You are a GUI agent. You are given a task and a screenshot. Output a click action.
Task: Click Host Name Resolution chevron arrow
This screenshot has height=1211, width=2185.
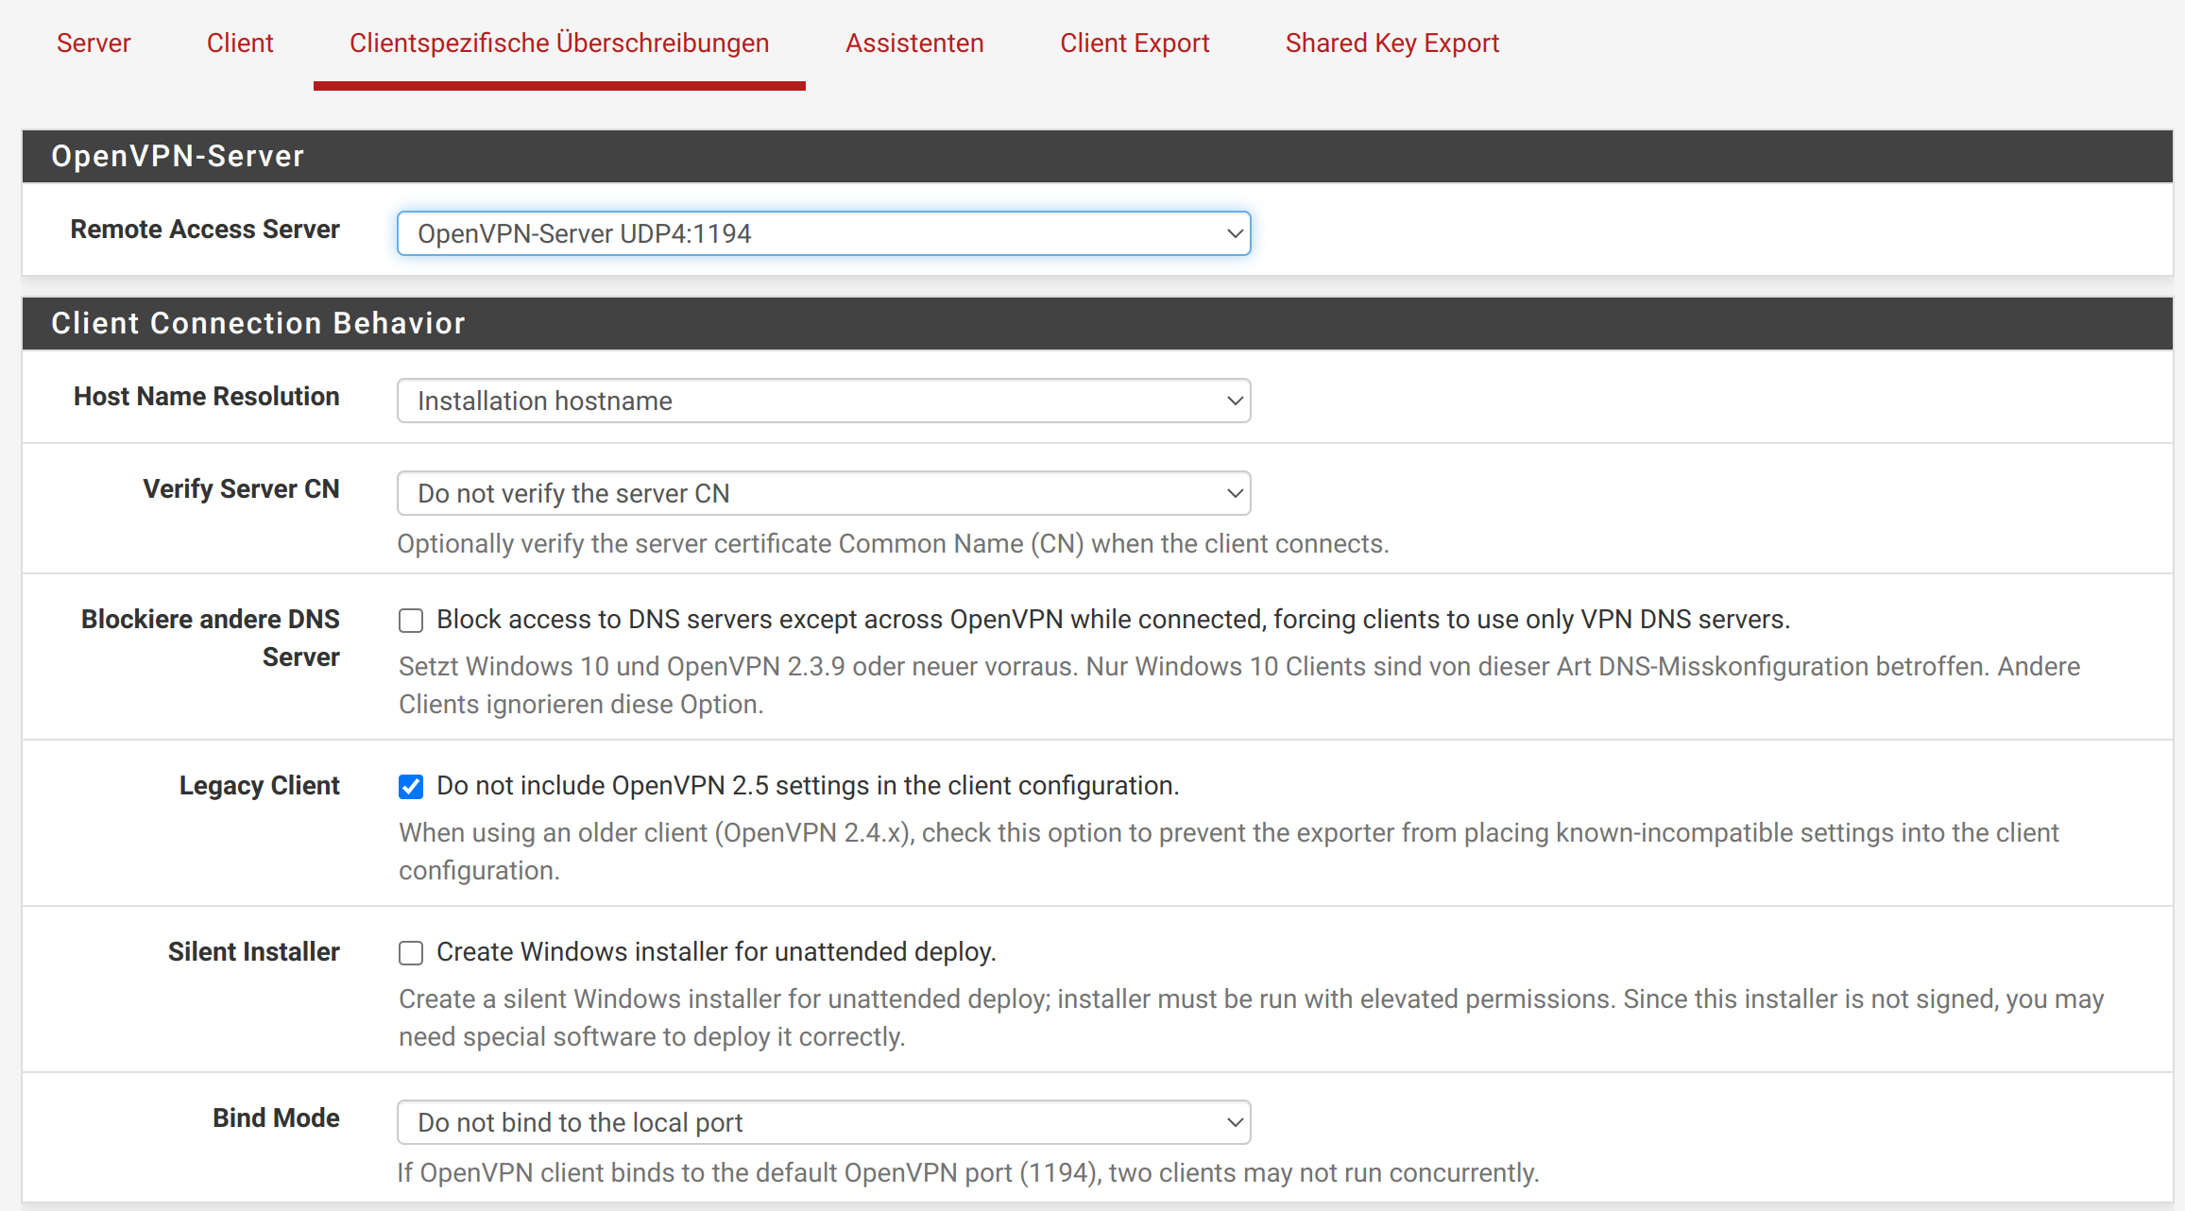(x=1234, y=401)
